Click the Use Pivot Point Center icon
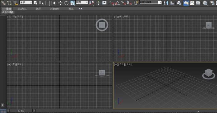The image size is (217, 113). point(91,3)
